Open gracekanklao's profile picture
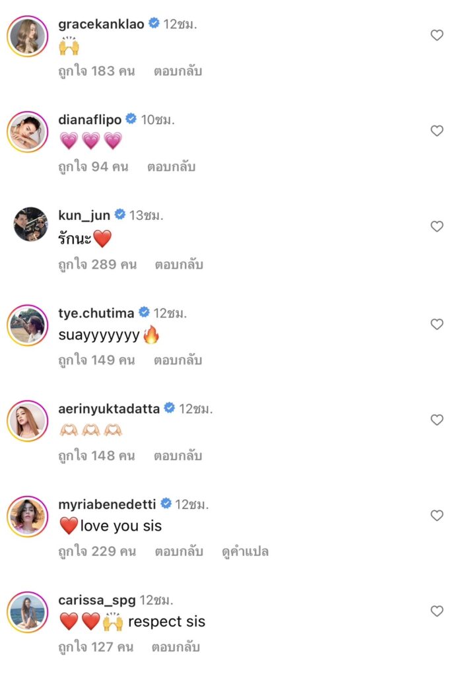470x676 pixels. (28, 36)
